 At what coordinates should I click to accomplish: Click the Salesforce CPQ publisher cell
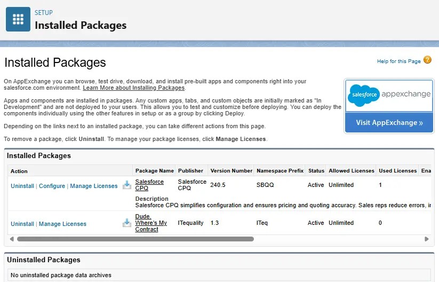point(192,185)
